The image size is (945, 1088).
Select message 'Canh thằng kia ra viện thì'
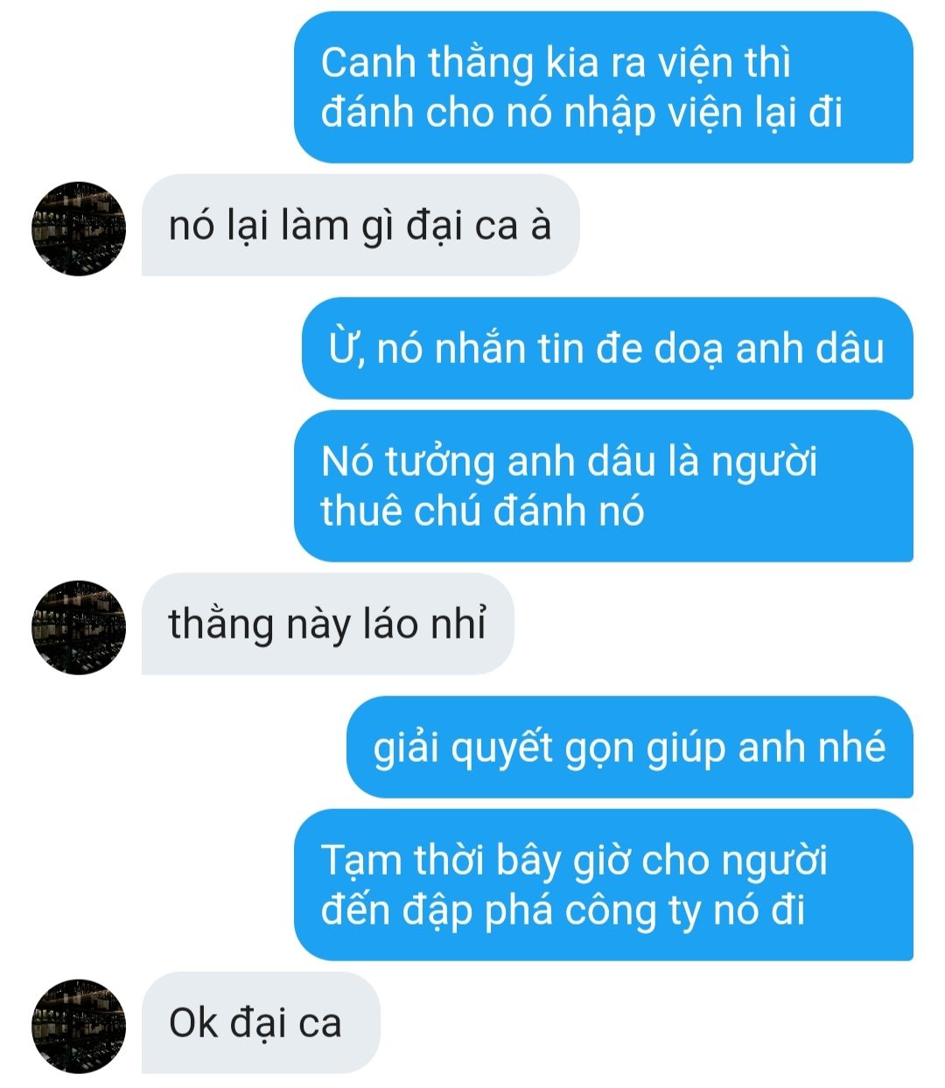(604, 87)
